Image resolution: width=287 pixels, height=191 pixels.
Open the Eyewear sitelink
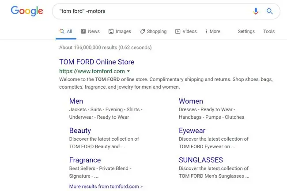pyautogui.click(x=192, y=131)
